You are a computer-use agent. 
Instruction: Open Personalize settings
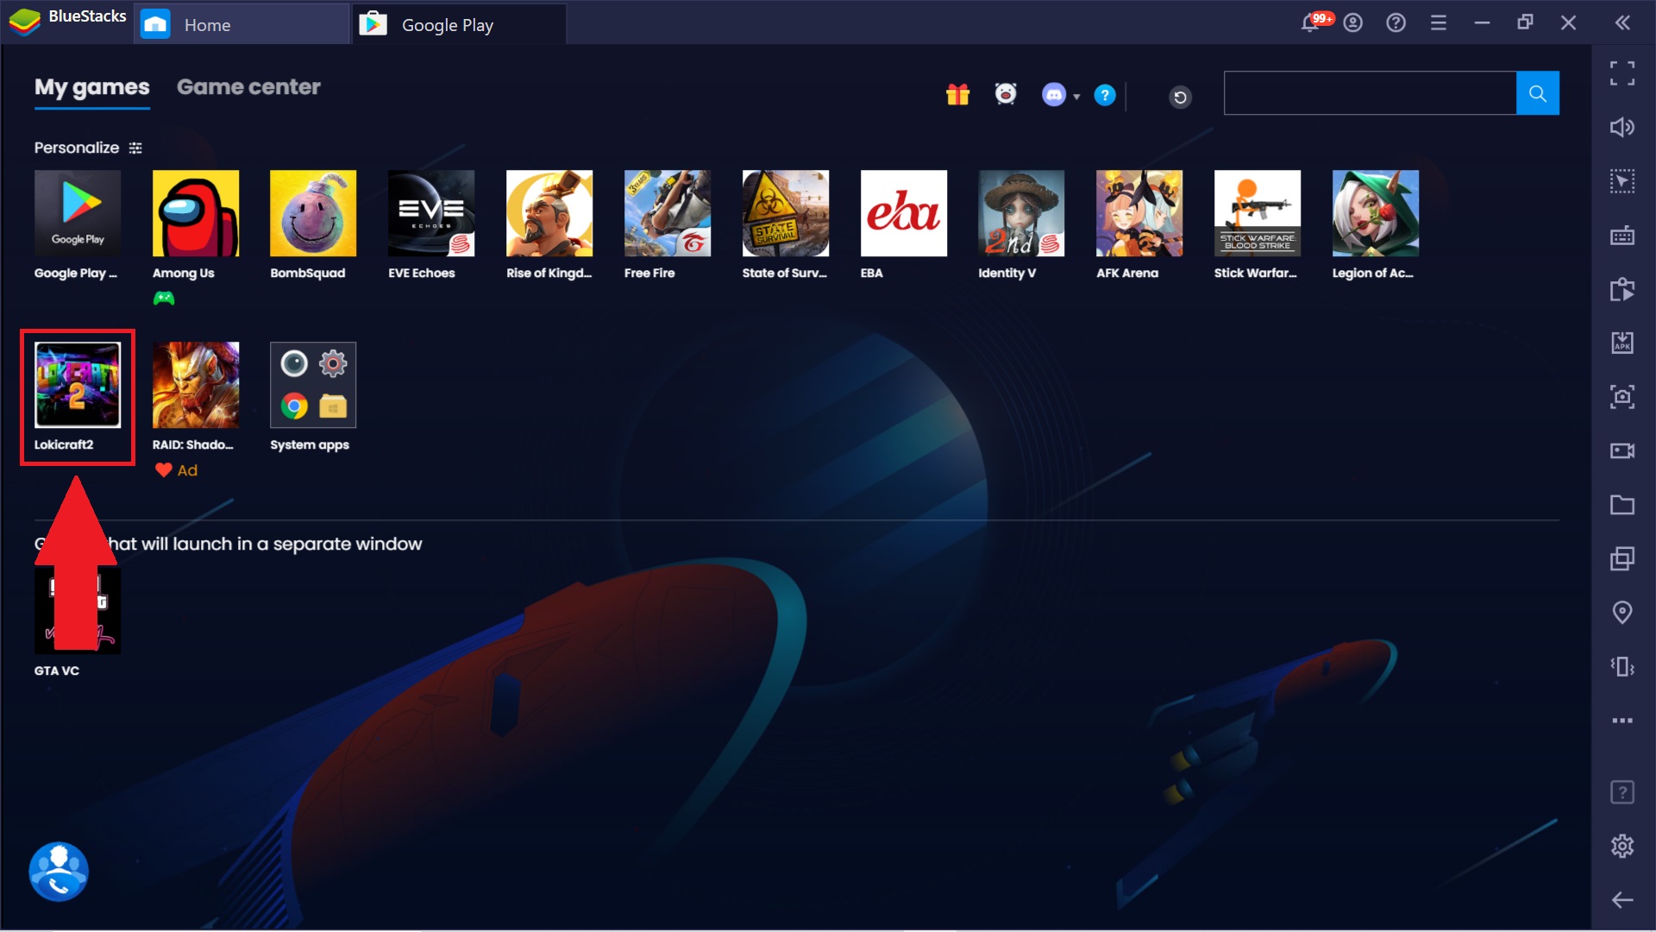pos(88,148)
